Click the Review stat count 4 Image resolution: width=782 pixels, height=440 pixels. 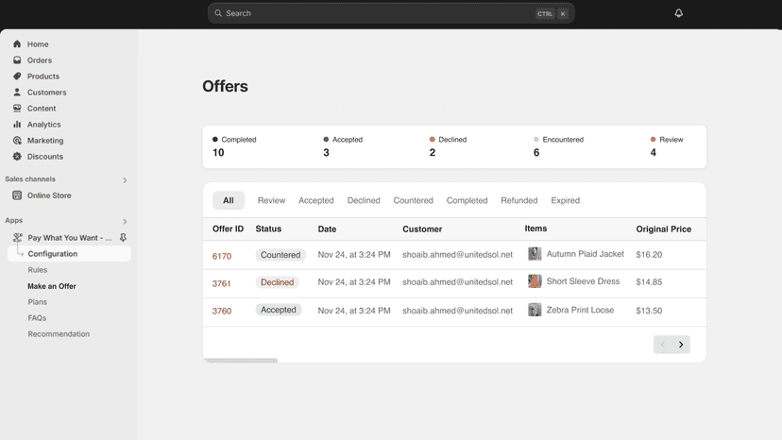point(653,153)
